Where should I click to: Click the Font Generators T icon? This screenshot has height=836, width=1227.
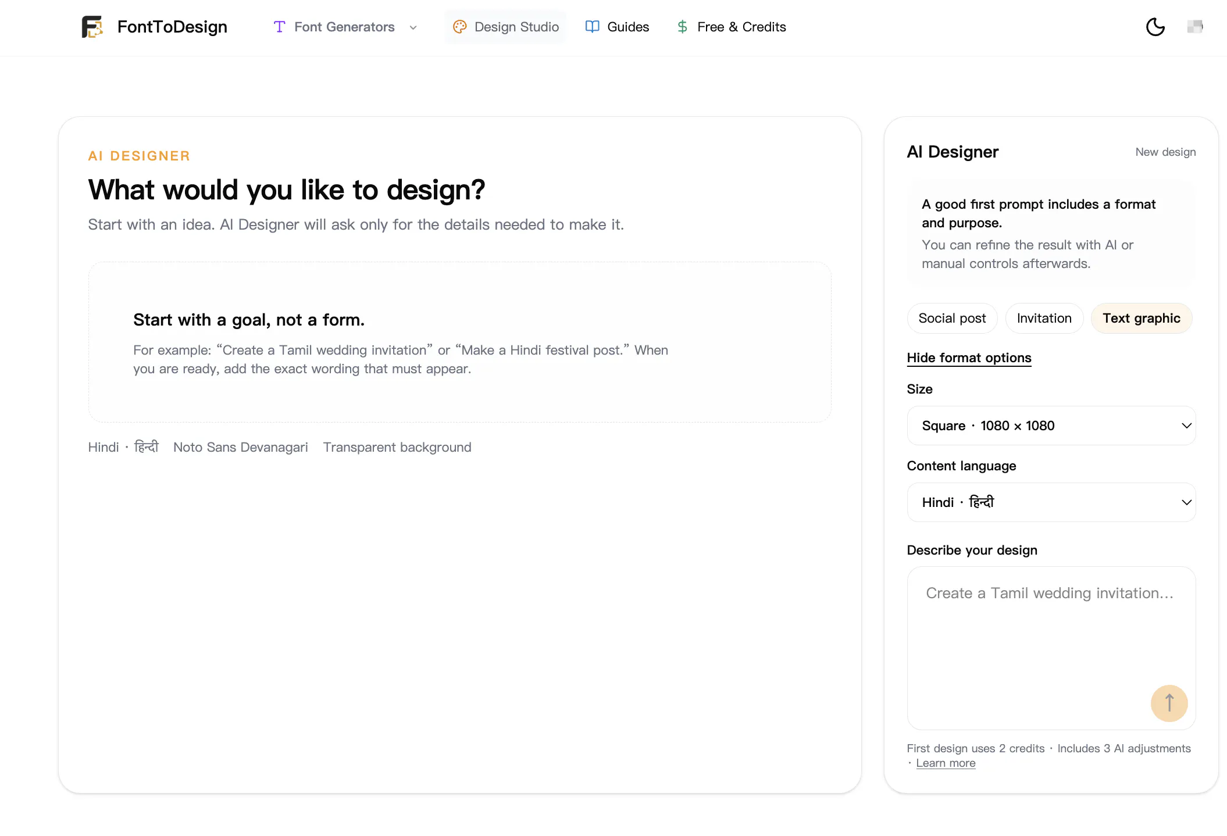click(x=279, y=27)
